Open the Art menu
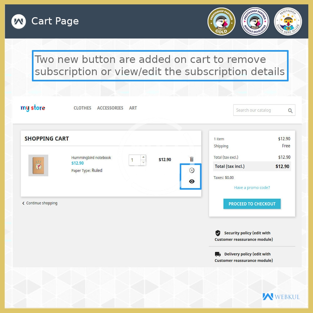The width and height of the screenshot is (313, 313). point(133,108)
